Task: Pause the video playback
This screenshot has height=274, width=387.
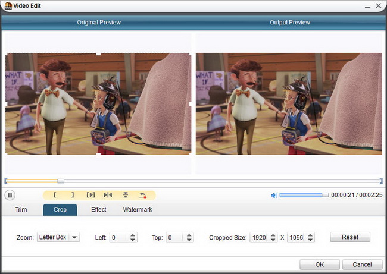Action: [10, 195]
